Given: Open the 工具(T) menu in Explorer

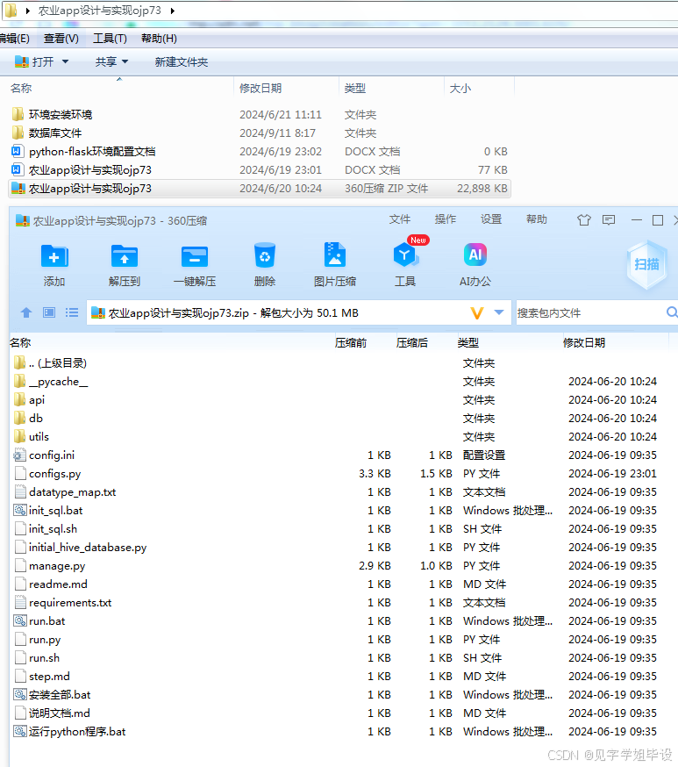Looking at the screenshot, I should [x=110, y=38].
